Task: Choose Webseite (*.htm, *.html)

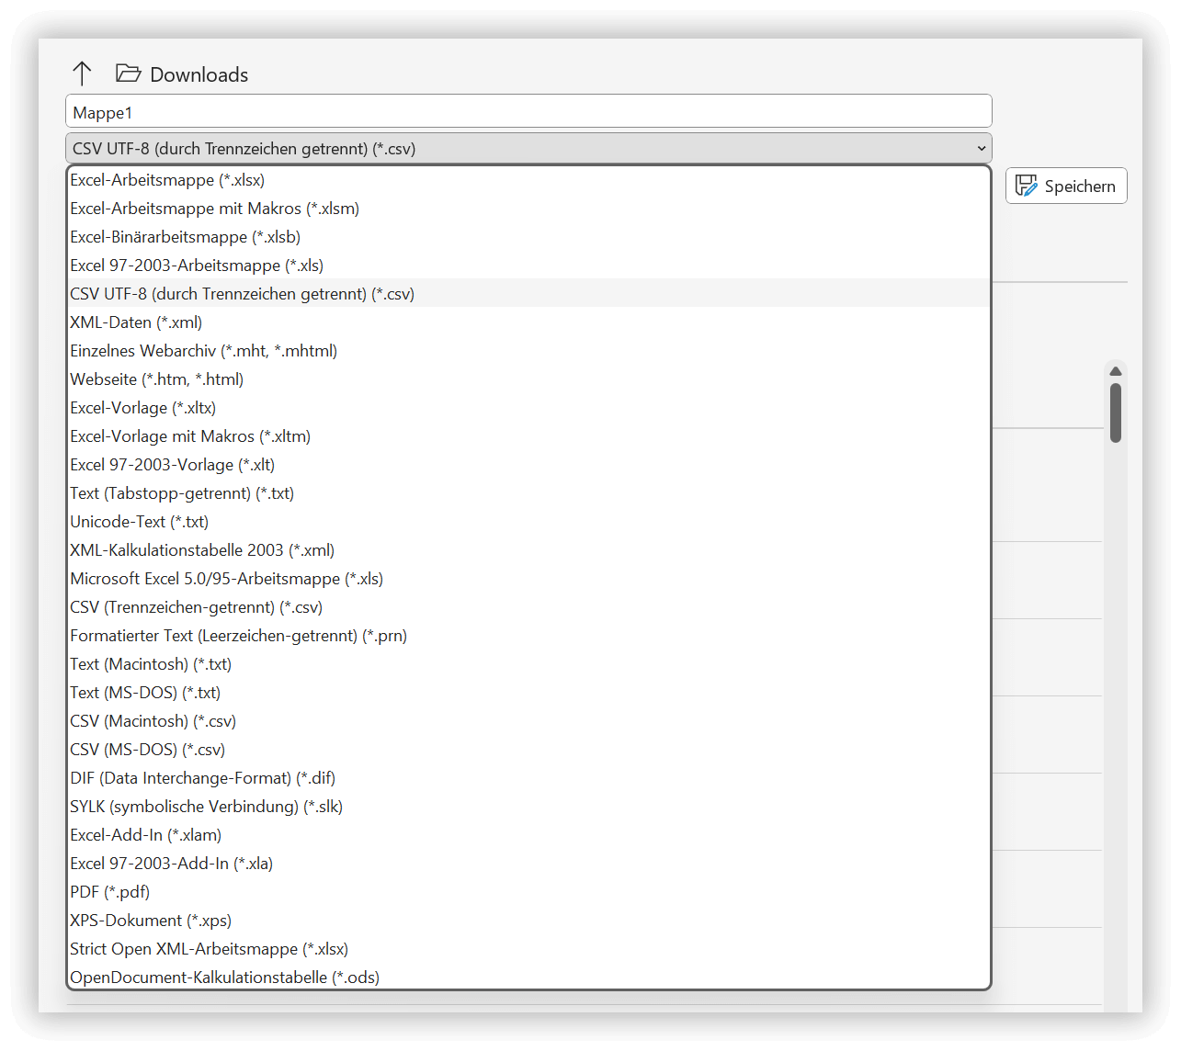Action: pyautogui.click(x=528, y=379)
